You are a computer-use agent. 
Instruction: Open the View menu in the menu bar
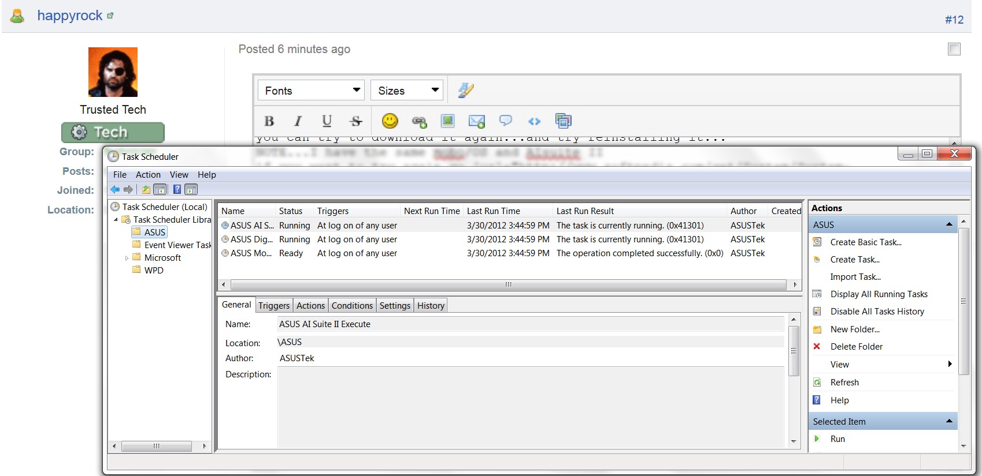[x=179, y=175]
